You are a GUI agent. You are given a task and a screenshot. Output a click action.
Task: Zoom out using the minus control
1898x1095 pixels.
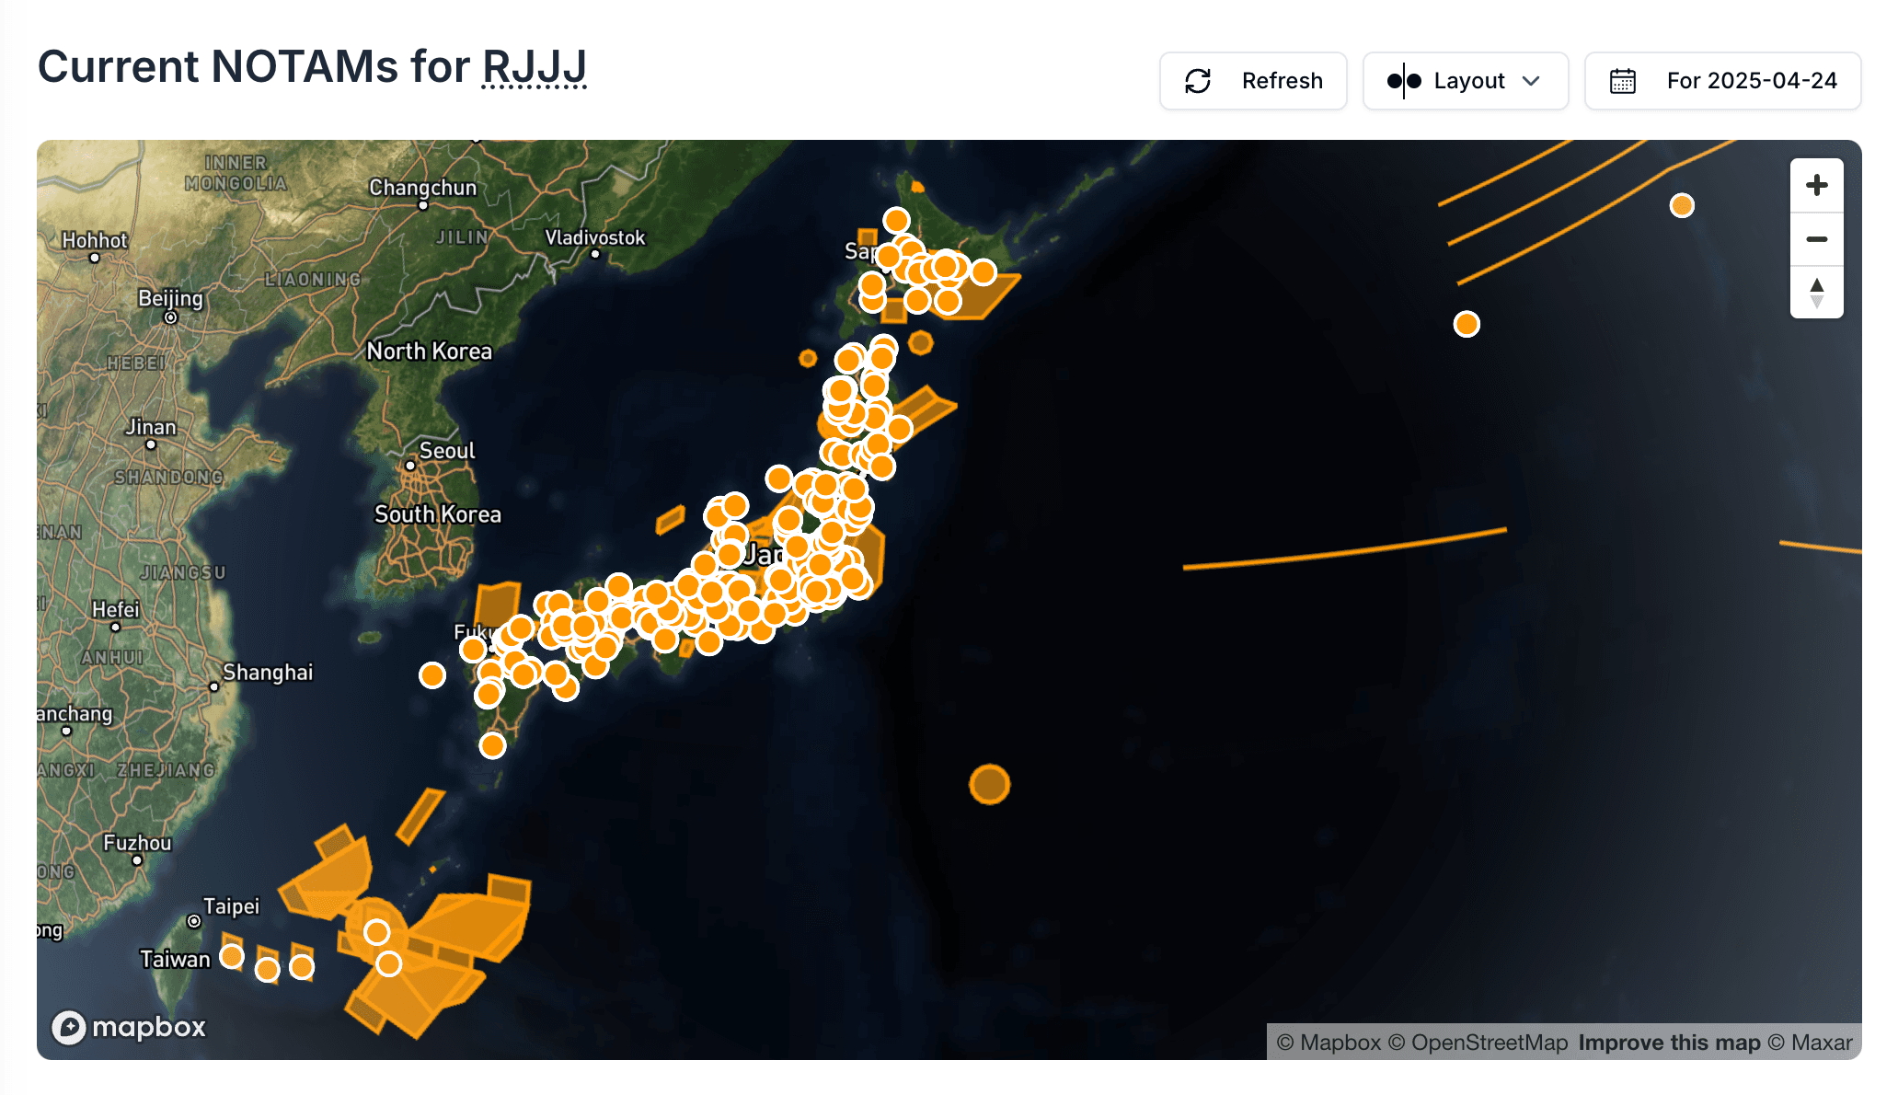1816,239
